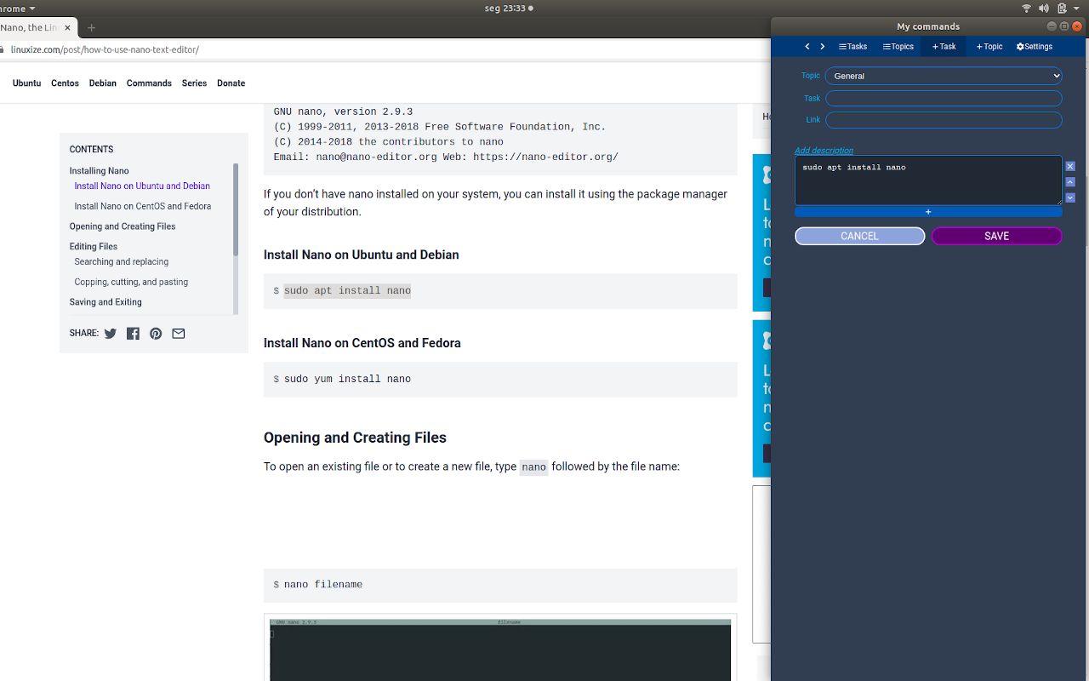Jump to Saving and Exiting in contents
The width and height of the screenshot is (1089, 681).
[x=105, y=302]
